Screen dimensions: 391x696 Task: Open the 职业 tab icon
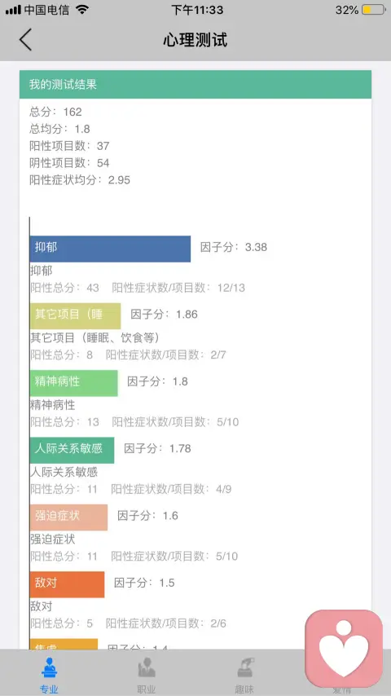147,667
